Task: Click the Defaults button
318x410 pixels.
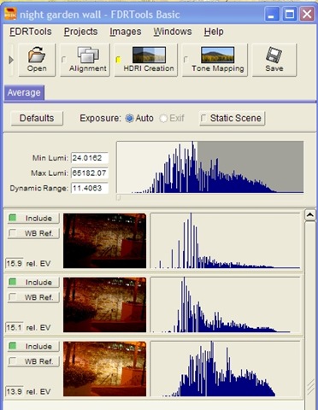Action: coord(37,118)
